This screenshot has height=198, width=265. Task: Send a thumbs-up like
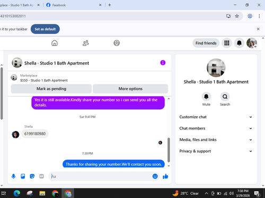click(x=165, y=176)
